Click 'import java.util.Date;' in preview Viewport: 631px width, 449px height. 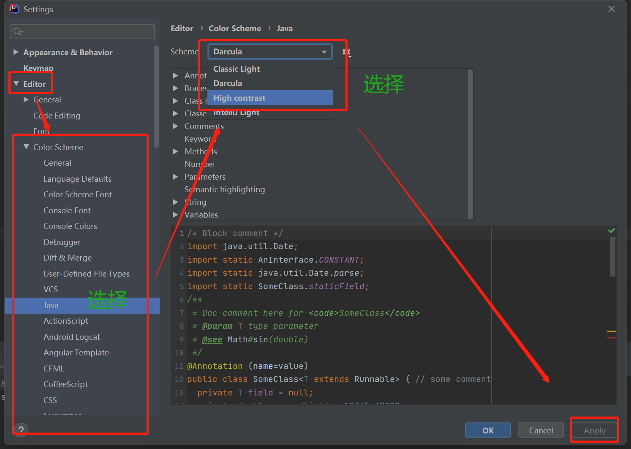[x=243, y=247]
